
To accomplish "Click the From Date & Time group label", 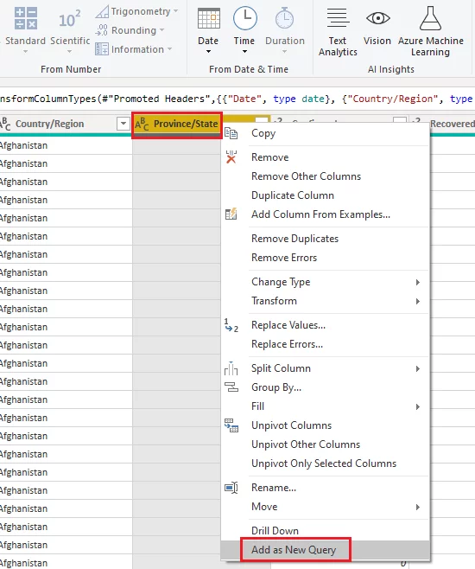I will [249, 69].
